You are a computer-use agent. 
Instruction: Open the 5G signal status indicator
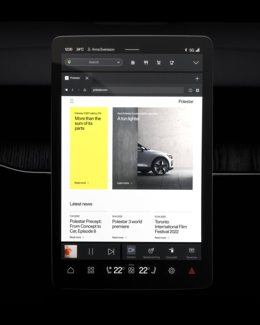pos(194,50)
